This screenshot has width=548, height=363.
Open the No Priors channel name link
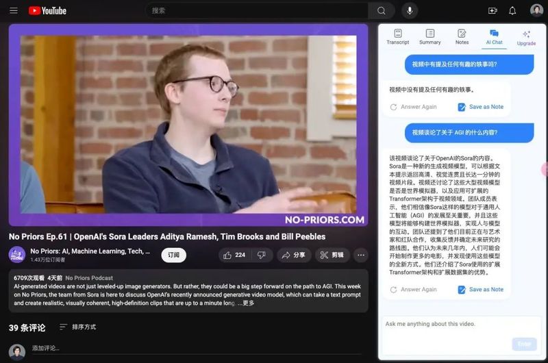tap(90, 251)
